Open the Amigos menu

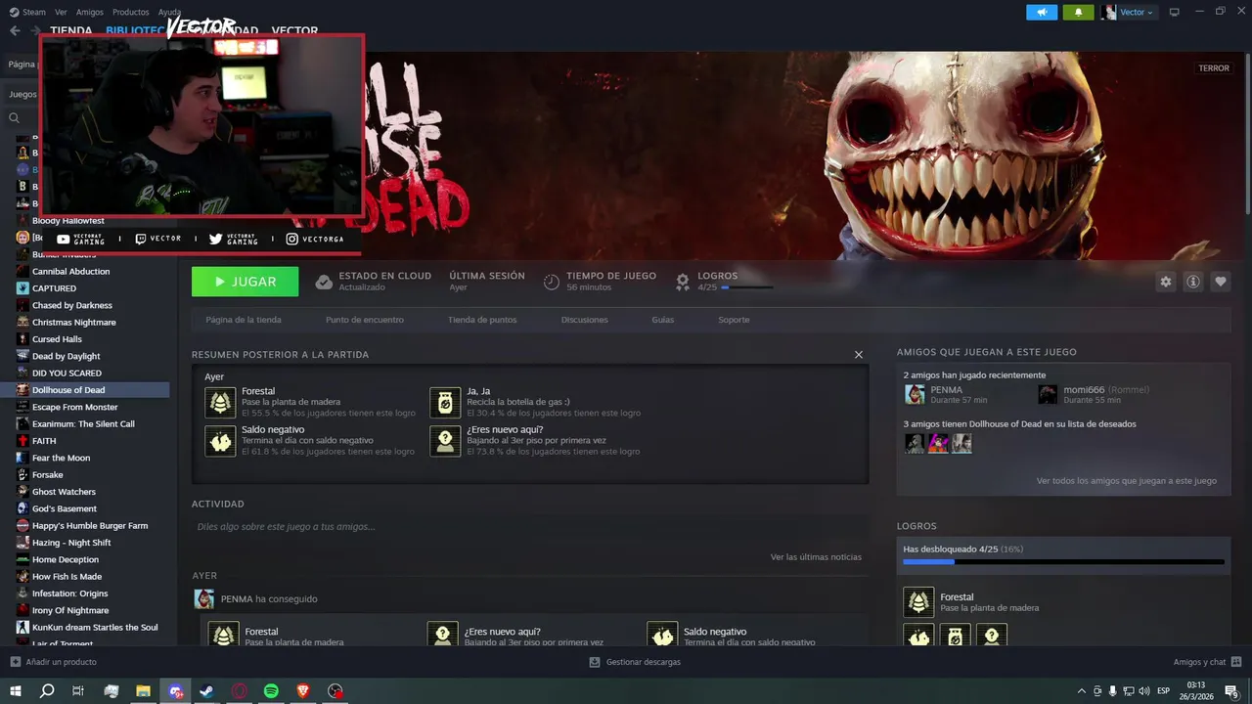[90, 12]
